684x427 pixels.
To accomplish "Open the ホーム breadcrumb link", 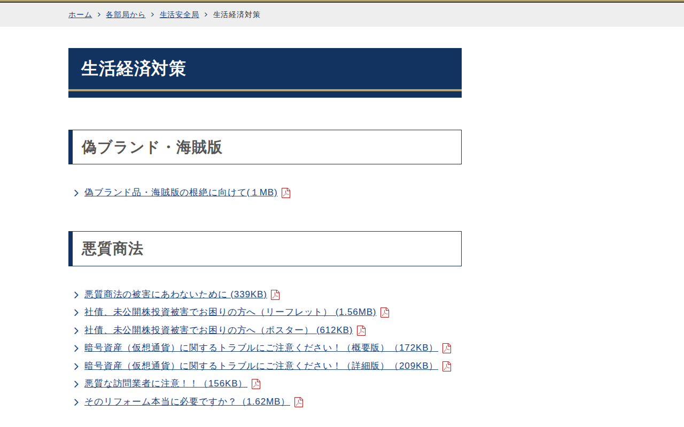I will click(80, 14).
